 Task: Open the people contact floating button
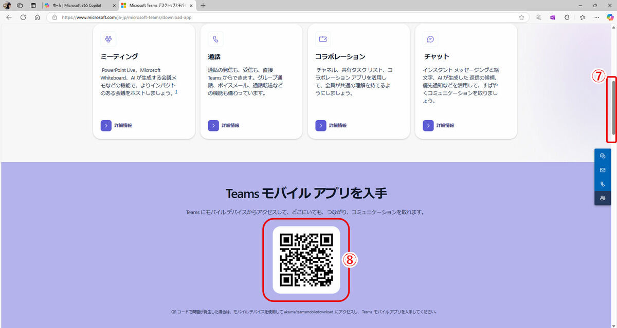coord(603,198)
